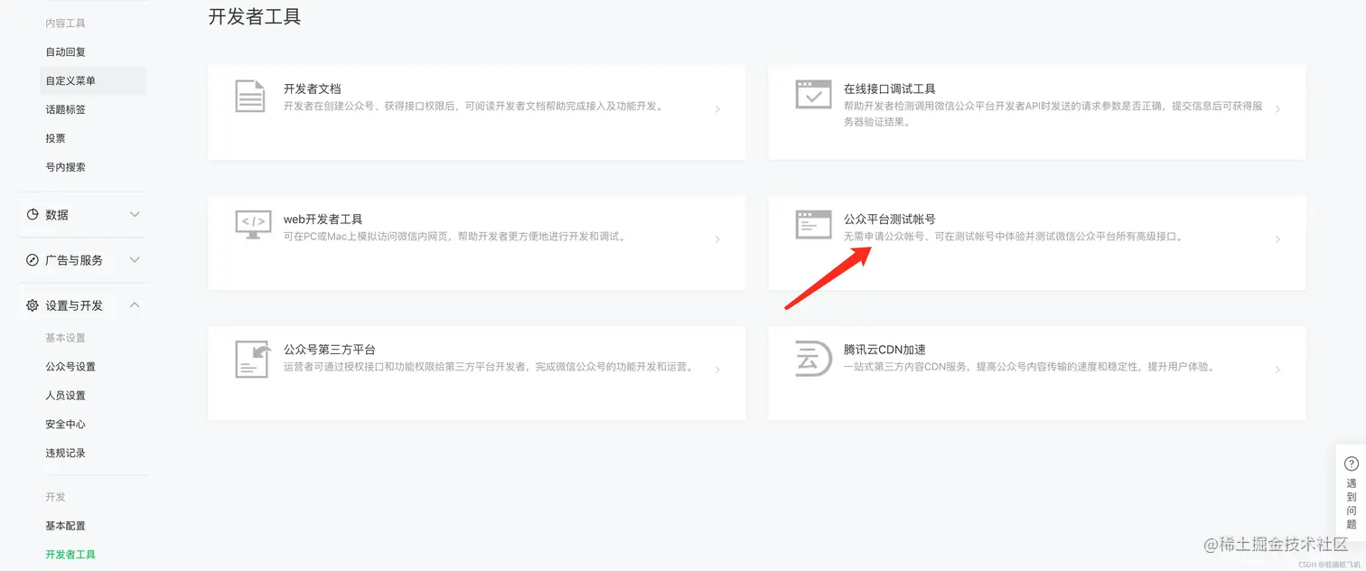
Task: Click the 广告与服务 section label
Action: click(74, 260)
